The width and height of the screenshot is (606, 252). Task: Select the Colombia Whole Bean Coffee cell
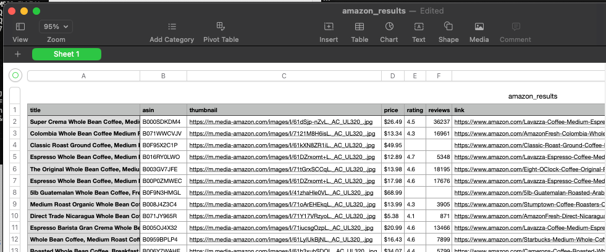point(83,134)
